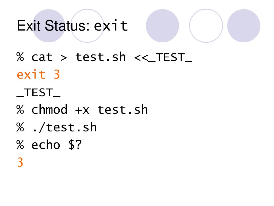The height and width of the screenshot is (206, 274).
Task: Click the 'echo $?' command line
Action: (x=49, y=145)
